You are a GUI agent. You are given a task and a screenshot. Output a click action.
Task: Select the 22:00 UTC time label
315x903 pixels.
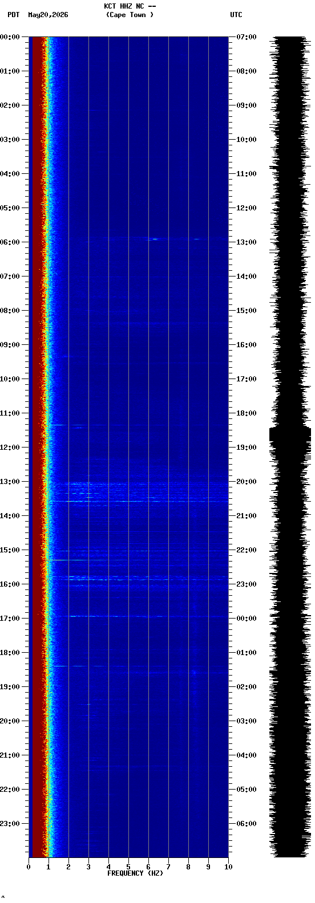pyautogui.click(x=247, y=550)
